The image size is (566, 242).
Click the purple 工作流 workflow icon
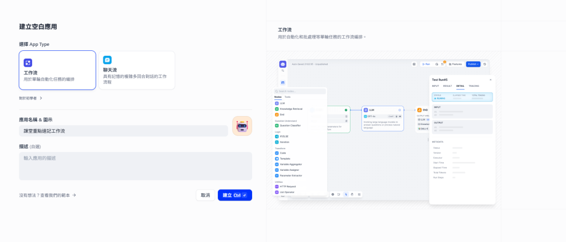coord(28,63)
